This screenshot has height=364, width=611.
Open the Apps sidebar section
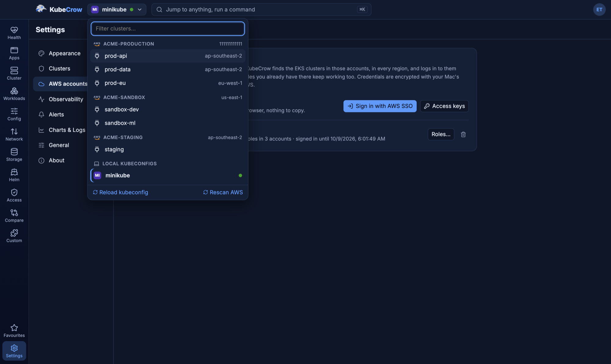pos(14,53)
